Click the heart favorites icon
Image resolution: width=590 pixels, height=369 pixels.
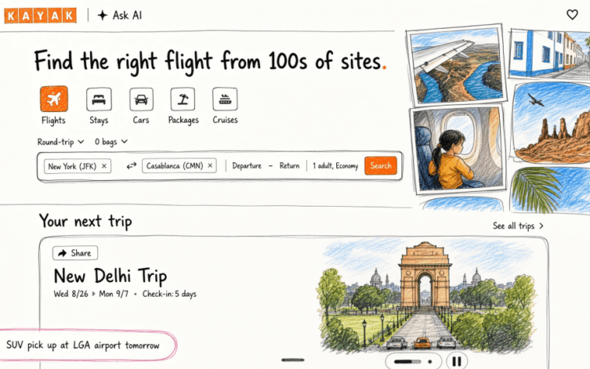point(572,15)
